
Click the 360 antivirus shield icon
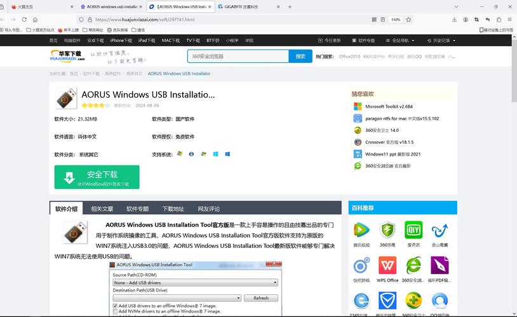click(387, 230)
